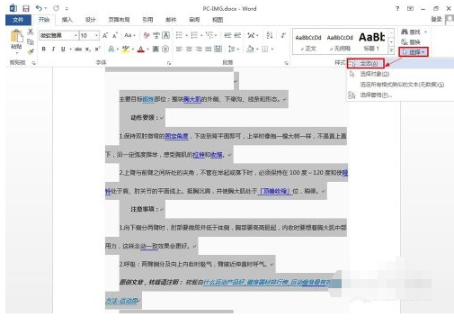Click the Sort A-Z icon
454x335 pixels.
270,35
